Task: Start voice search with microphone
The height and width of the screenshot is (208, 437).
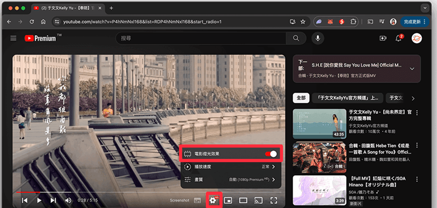Action: (x=317, y=38)
